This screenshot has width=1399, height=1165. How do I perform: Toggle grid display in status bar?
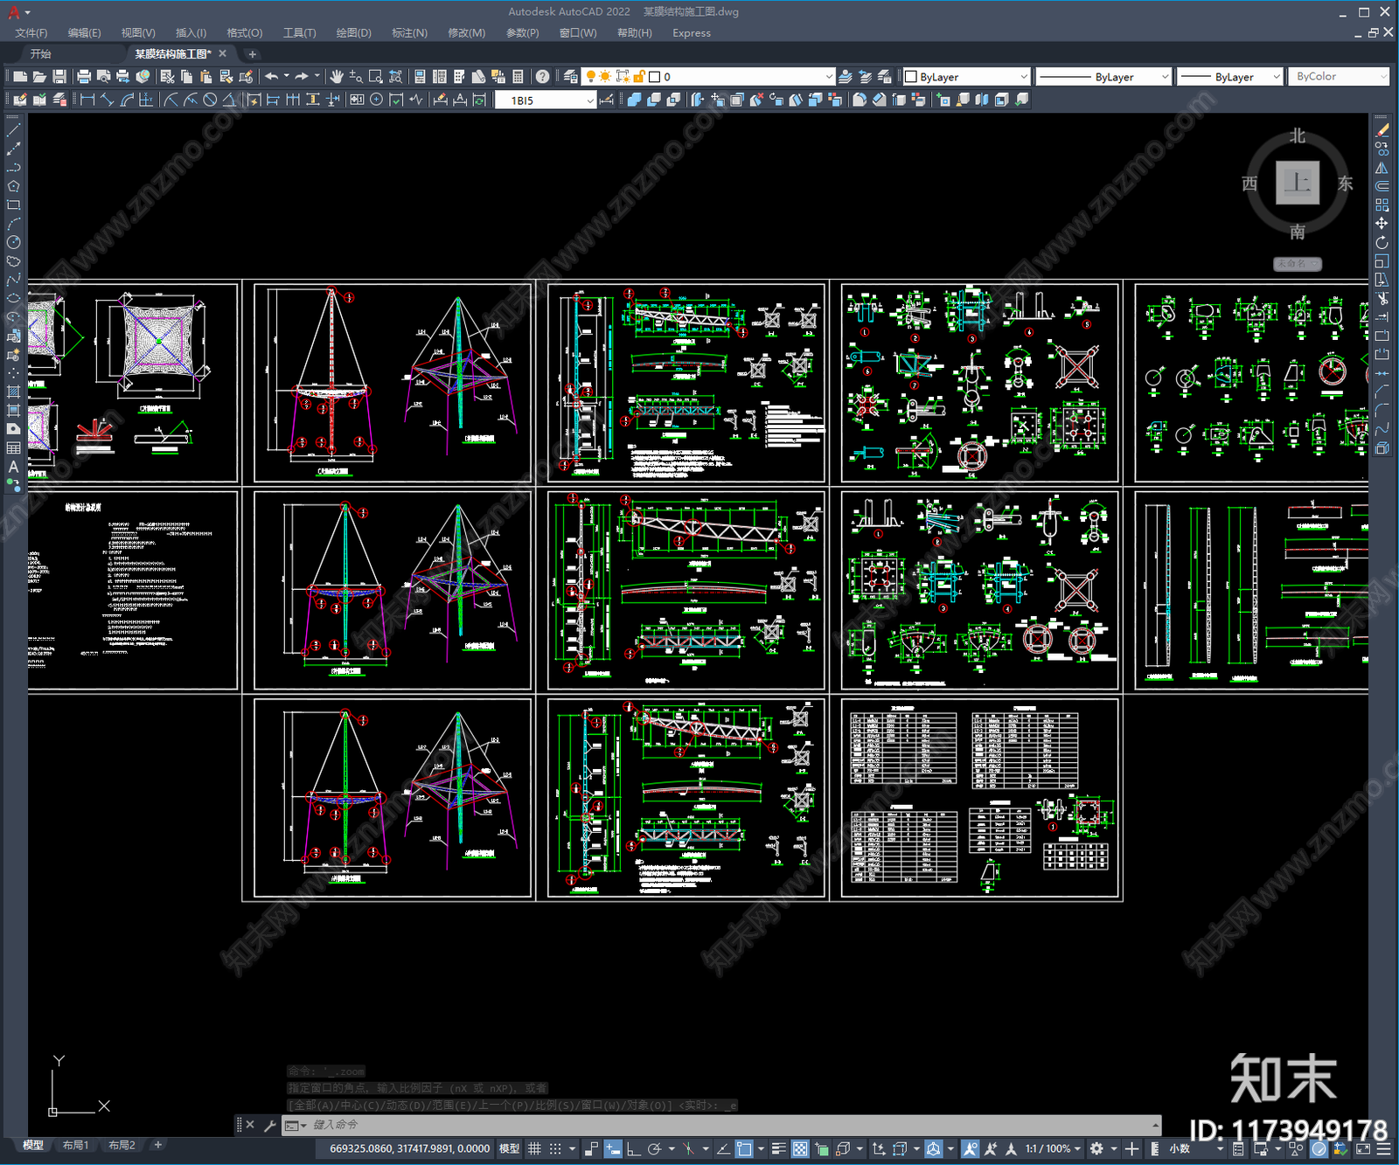coord(534,1148)
